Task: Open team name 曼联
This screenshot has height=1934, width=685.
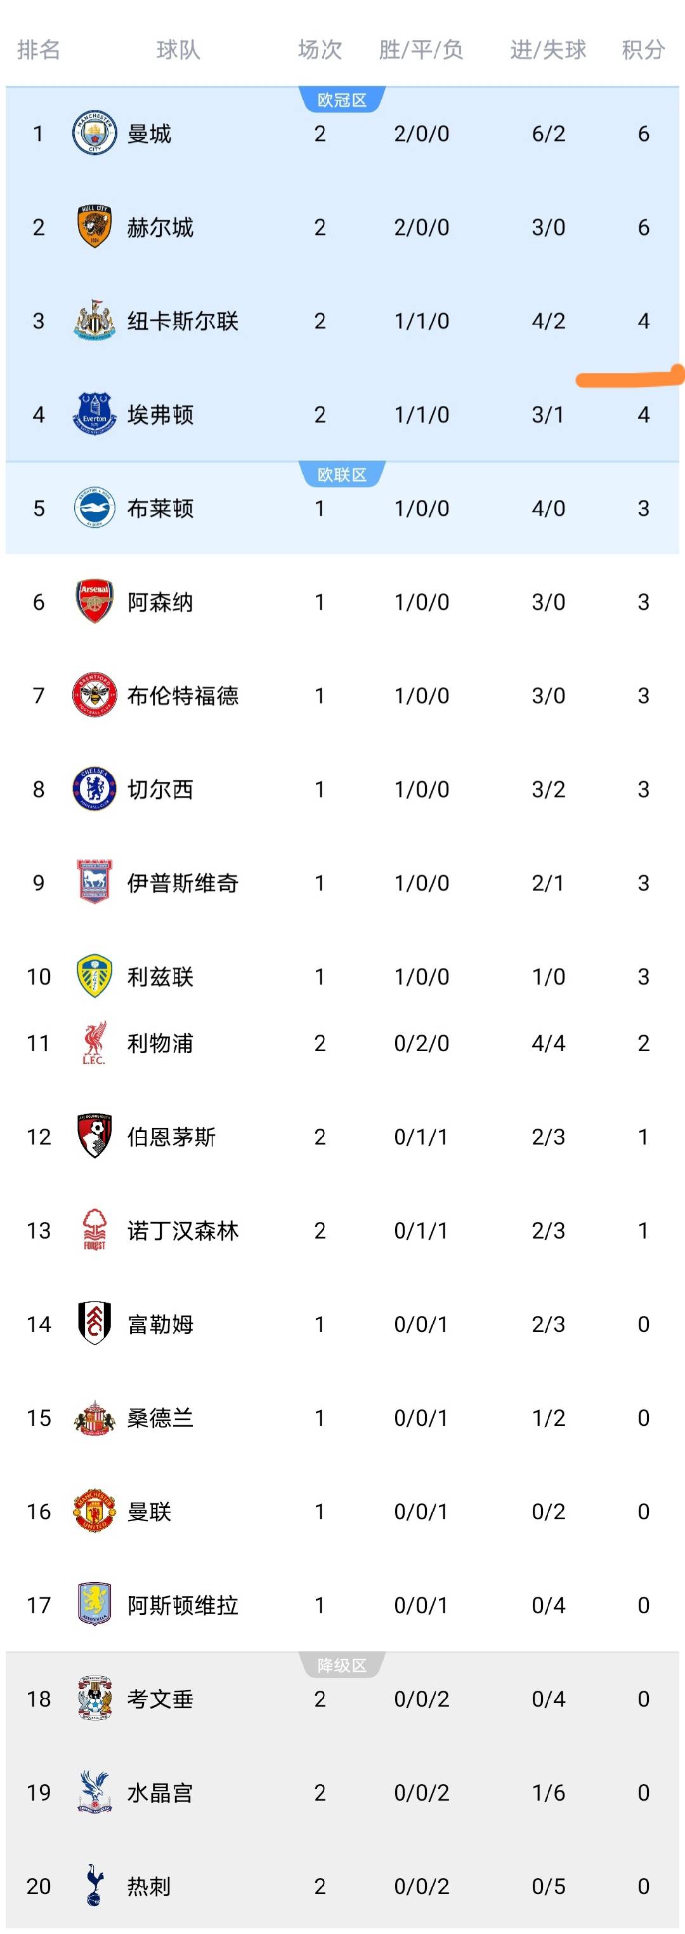Action: tap(149, 1511)
